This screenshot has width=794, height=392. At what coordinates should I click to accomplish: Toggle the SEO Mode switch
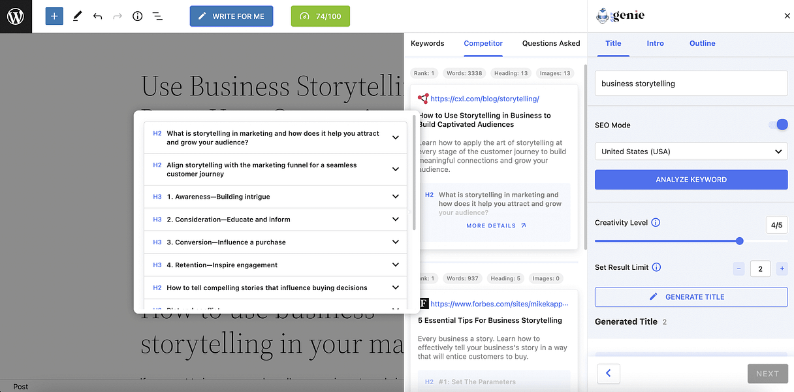[778, 125]
